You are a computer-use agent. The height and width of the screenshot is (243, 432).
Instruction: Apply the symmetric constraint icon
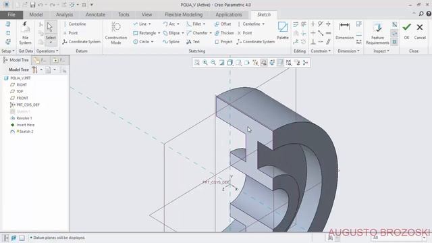(329, 24)
